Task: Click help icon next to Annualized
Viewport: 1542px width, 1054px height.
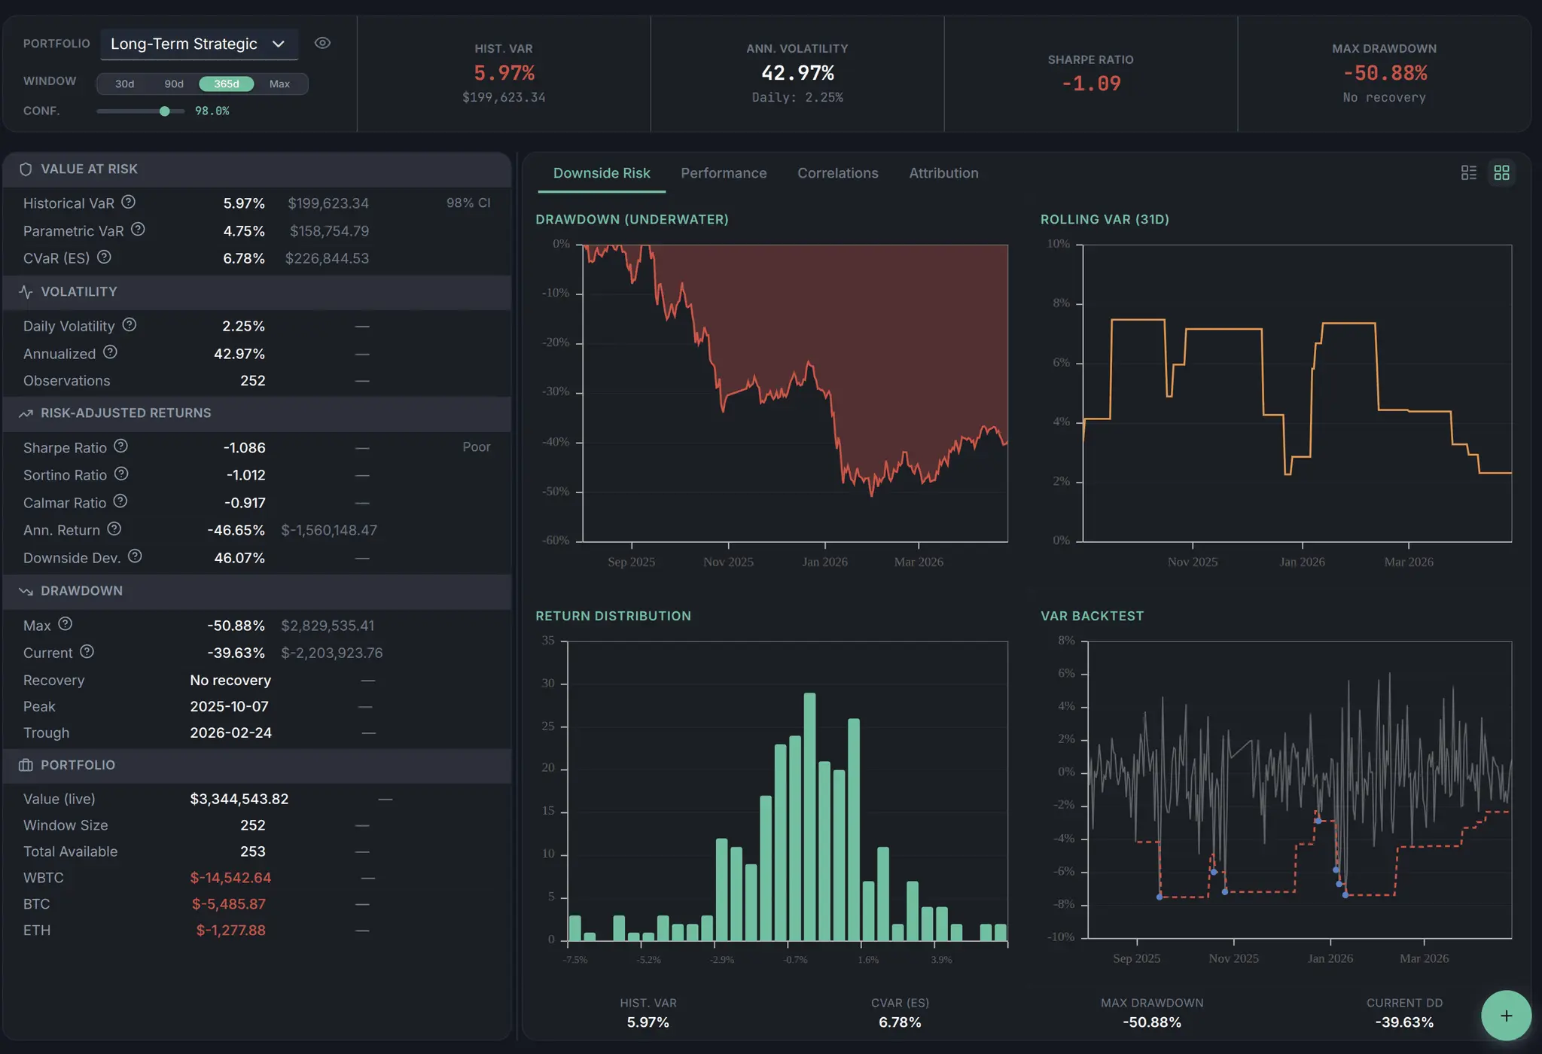Action: click(110, 352)
